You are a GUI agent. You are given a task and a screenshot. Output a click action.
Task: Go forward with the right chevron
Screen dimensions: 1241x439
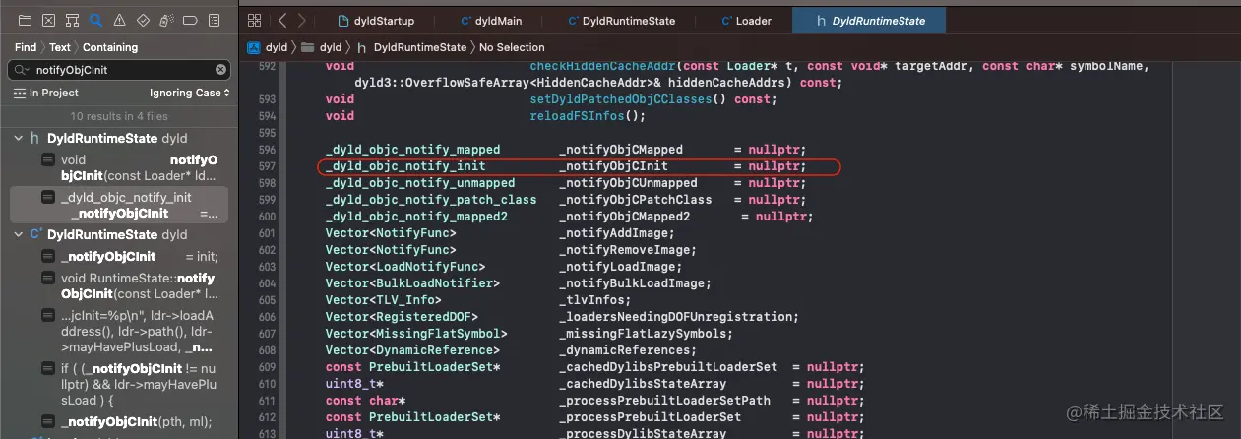click(301, 20)
